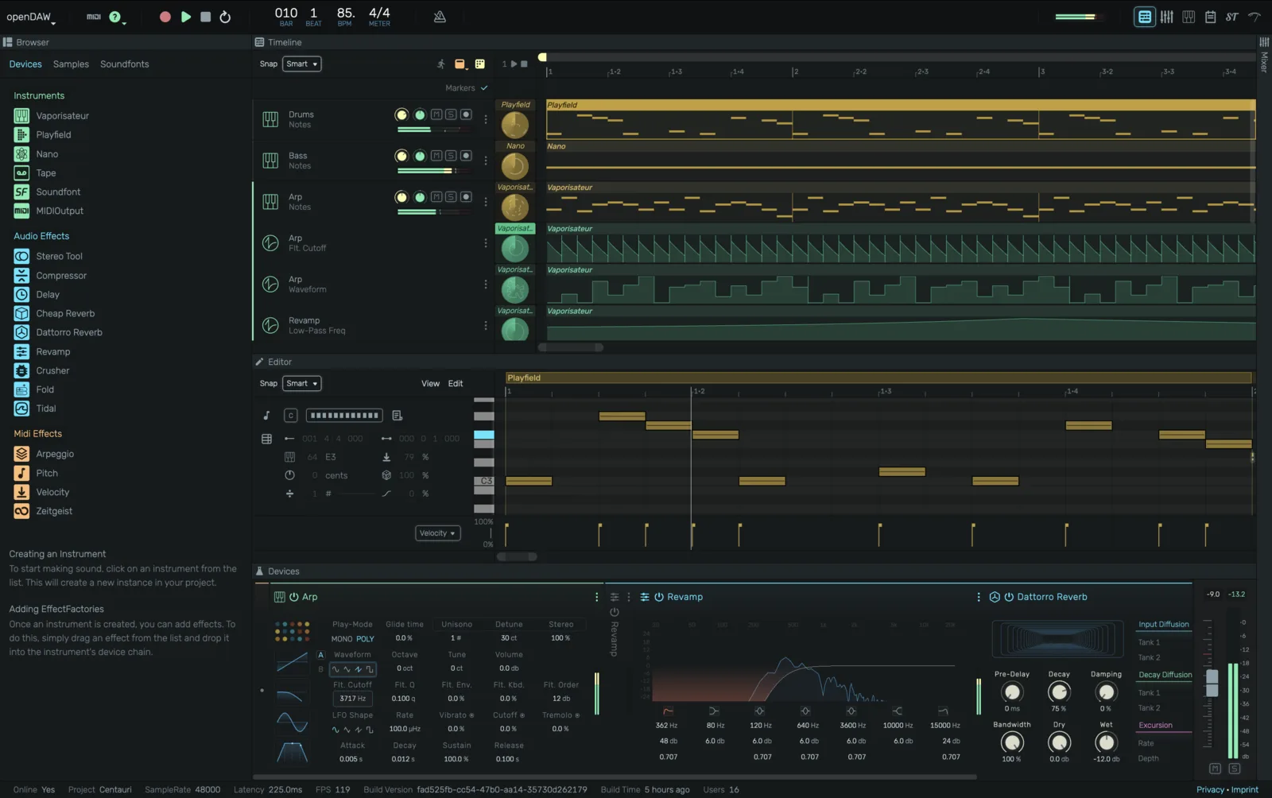Open the Velocity property dropdown
This screenshot has height=798, width=1272.
point(438,533)
